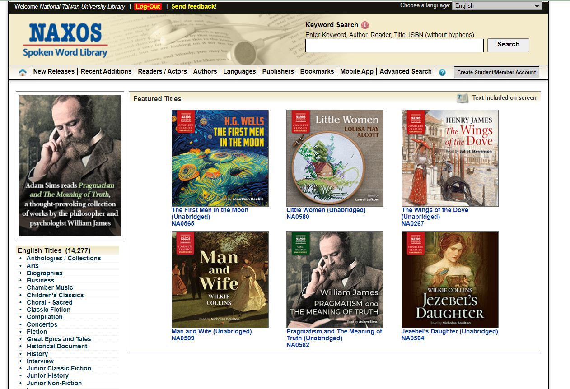Open the Authors menu item
Viewport: 570px width, 389px height.
coord(205,71)
